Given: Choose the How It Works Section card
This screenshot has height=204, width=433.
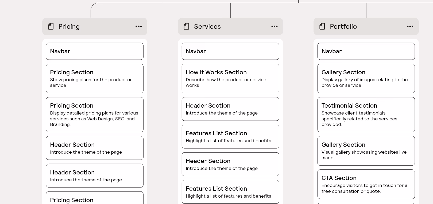Looking at the screenshot, I should pos(230,78).
